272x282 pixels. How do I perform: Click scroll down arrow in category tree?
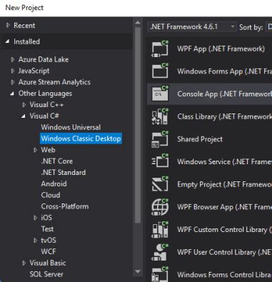click(x=138, y=271)
